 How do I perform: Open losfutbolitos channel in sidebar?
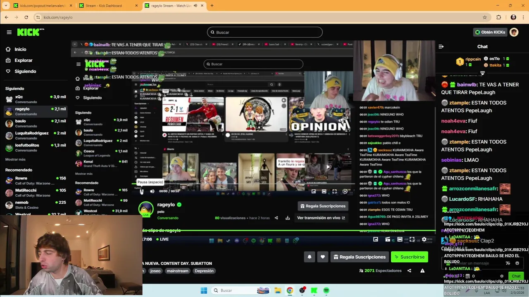pos(36,147)
